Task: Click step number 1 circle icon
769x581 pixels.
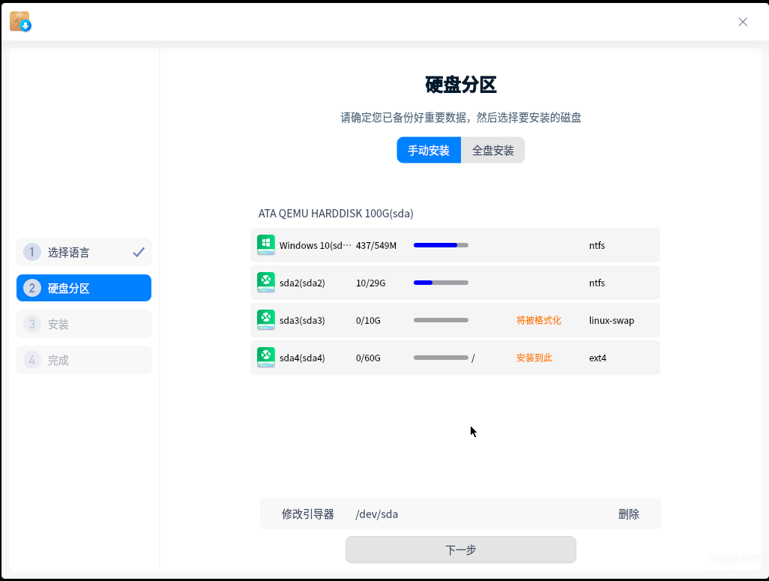Action: click(x=31, y=252)
